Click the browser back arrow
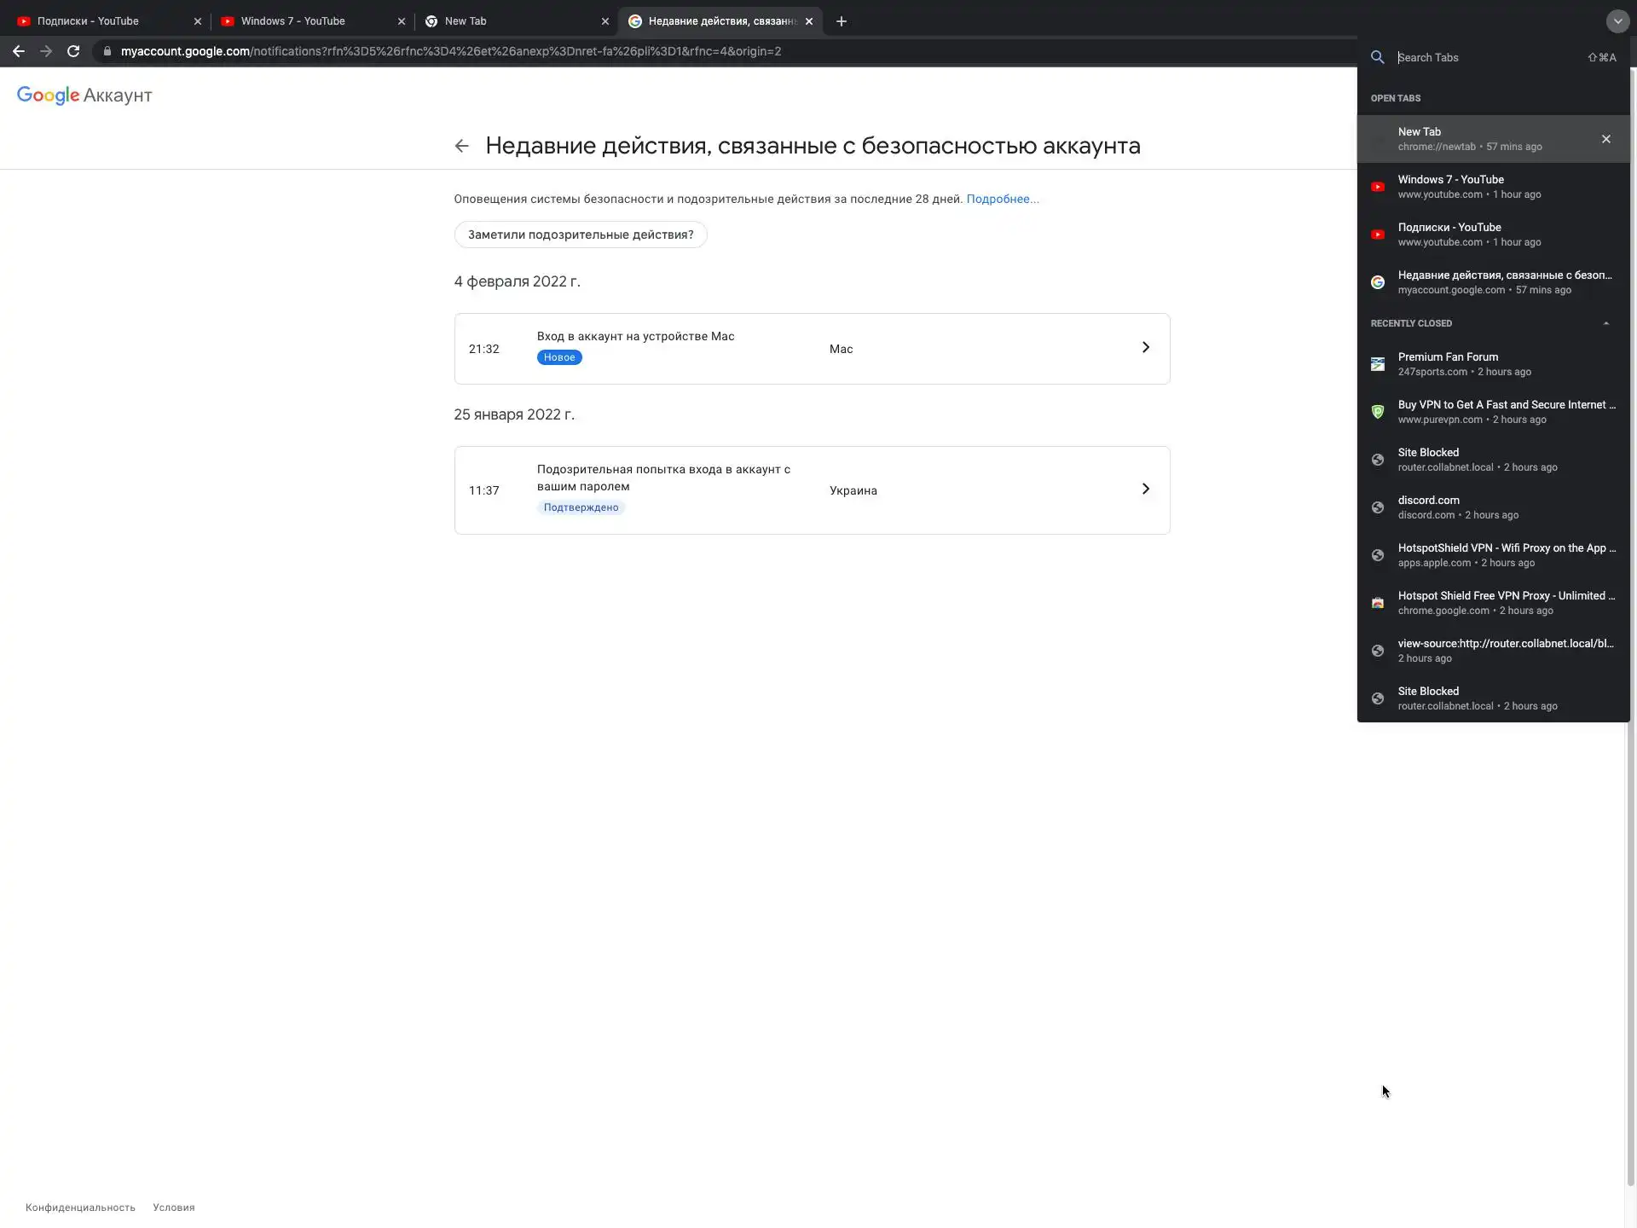The image size is (1637, 1228). point(18,51)
